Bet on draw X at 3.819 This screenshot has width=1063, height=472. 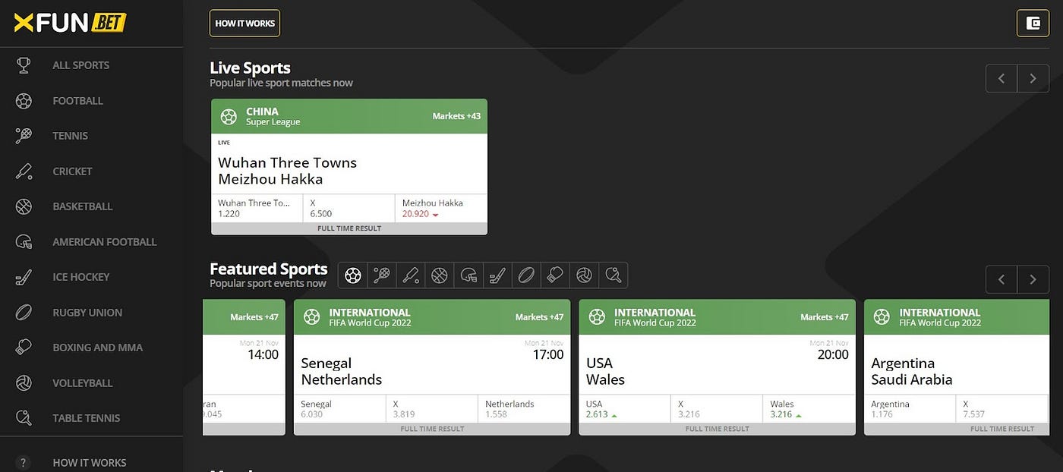pyautogui.click(x=432, y=409)
